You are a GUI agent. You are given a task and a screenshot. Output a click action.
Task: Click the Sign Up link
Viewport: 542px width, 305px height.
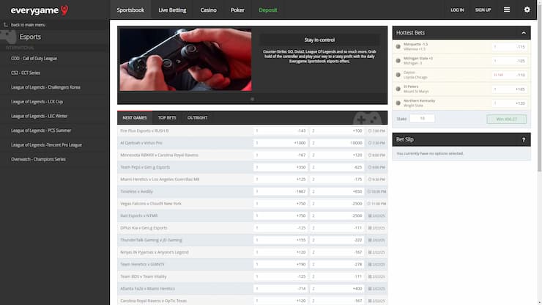(x=483, y=10)
